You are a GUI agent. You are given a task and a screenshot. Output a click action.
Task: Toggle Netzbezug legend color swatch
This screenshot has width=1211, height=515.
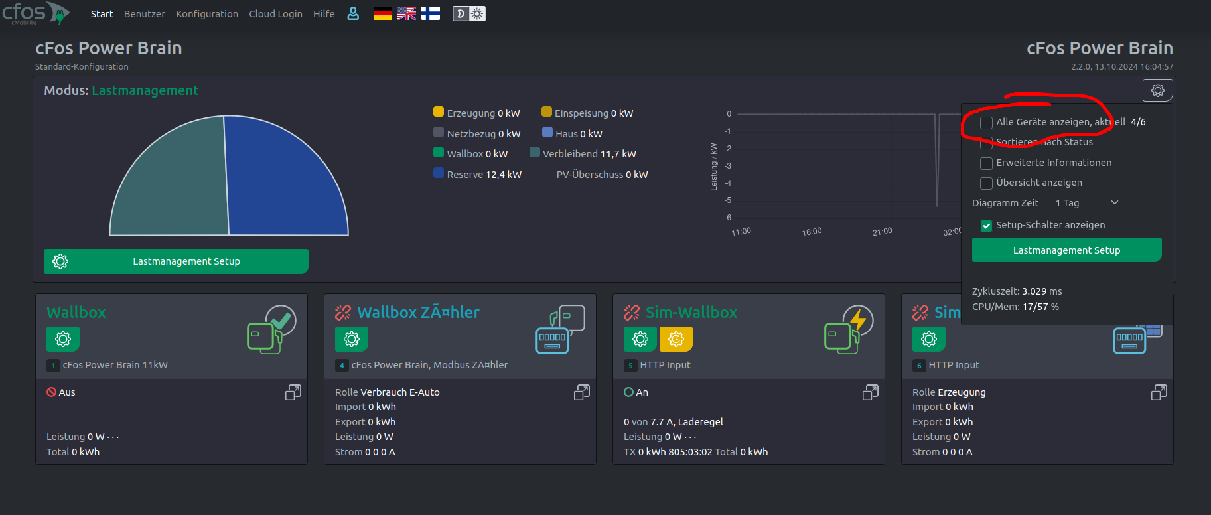(439, 132)
